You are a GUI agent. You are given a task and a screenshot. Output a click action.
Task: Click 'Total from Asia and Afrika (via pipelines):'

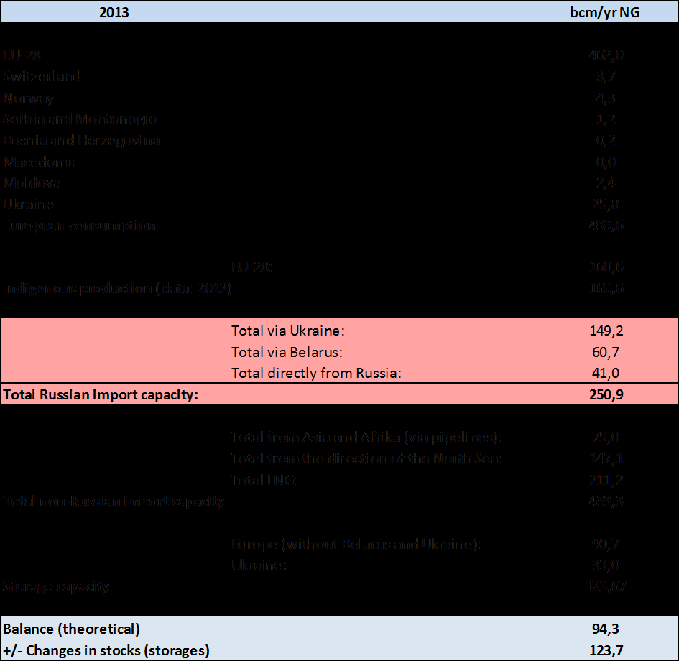coord(366,438)
